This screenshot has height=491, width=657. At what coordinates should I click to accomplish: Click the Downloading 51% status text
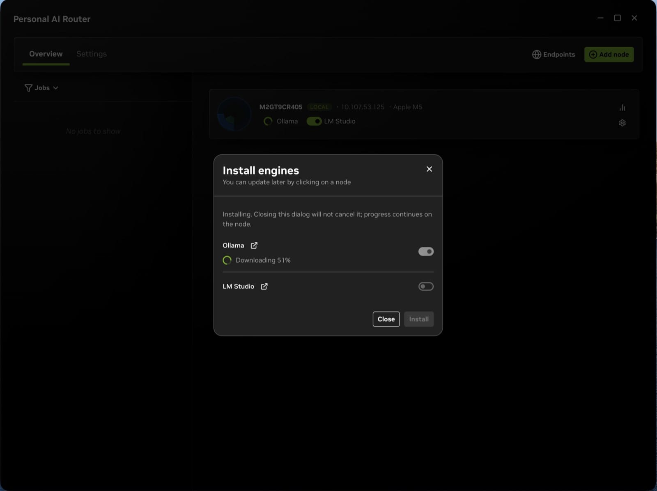(x=263, y=260)
